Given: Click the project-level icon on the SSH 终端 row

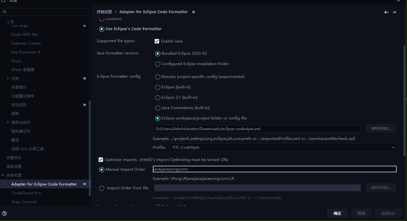Looking at the screenshot, I should (x=84, y=25).
